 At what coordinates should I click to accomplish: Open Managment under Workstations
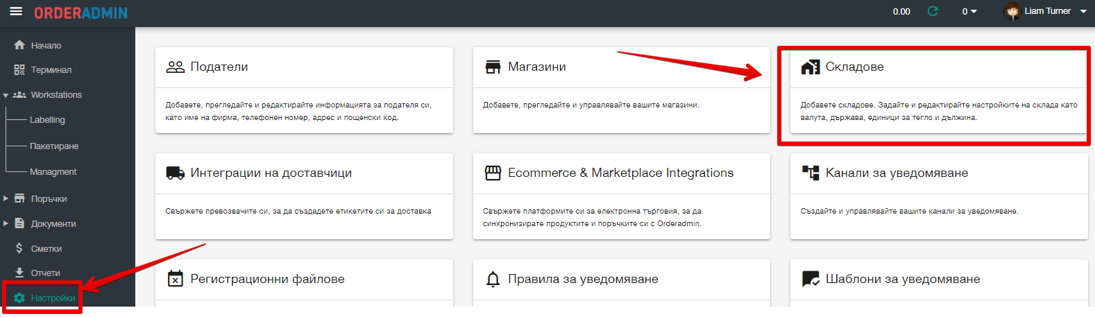point(53,171)
